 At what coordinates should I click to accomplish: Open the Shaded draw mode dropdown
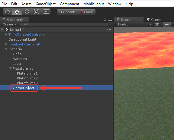pos(134,24)
